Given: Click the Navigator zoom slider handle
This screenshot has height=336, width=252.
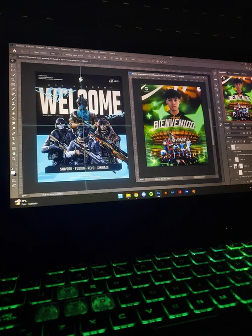Looking at the screenshot, I should tap(244, 125).
